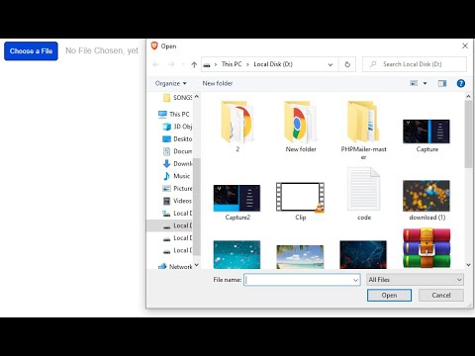This screenshot has height=356, width=475.
Task: Go back using the back arrow
Action: [x=156, y=64]
